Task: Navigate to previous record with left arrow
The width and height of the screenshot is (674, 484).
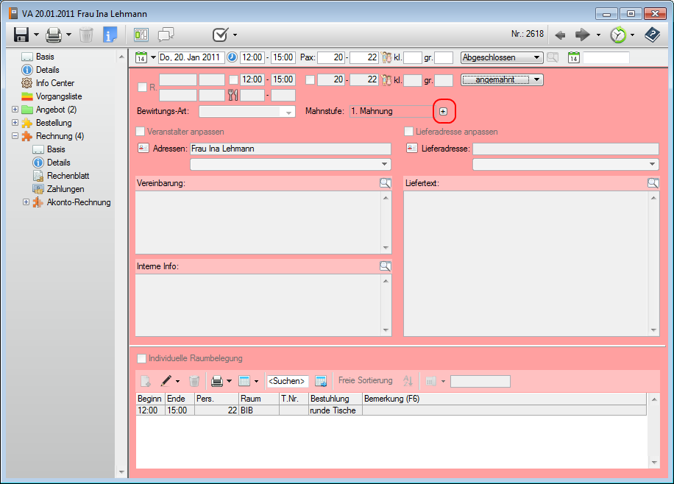Action: pos(560,35)
